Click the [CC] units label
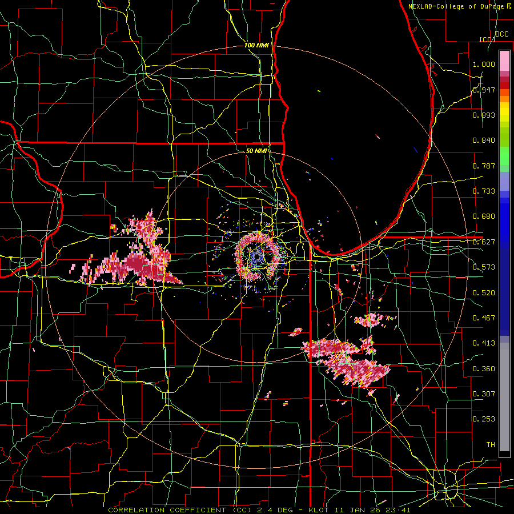The width and height of the screenshot is (514, 514). 487,39
